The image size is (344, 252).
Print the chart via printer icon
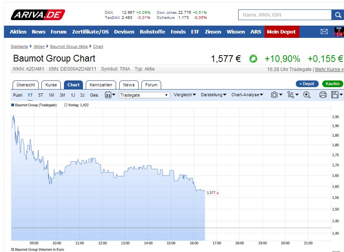323,95
